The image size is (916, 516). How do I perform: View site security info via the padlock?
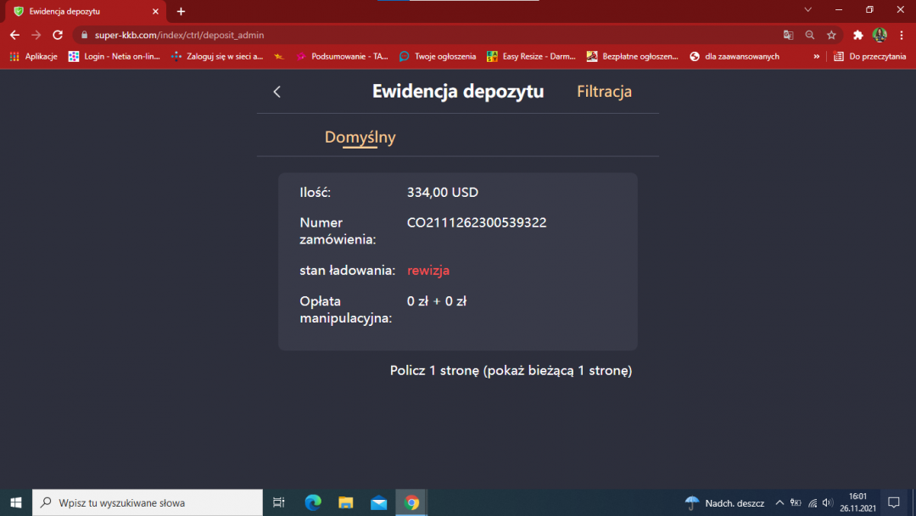click(83, 36)
